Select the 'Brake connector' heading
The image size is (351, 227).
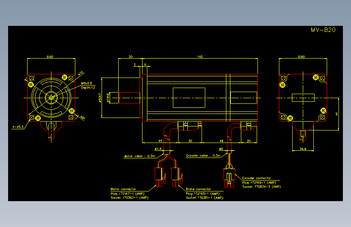pos(198,189)
